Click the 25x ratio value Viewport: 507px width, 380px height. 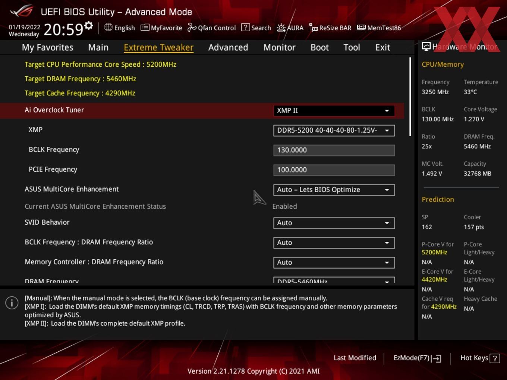(426, 146)
